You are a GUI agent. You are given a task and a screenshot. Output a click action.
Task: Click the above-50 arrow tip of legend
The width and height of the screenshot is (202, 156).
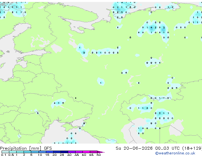pos(101,152)
